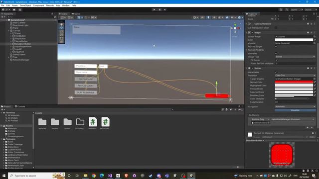Select EventSystem in the Hierarchy
Viewport: 319px width, 179px height.
pos(19,54)
